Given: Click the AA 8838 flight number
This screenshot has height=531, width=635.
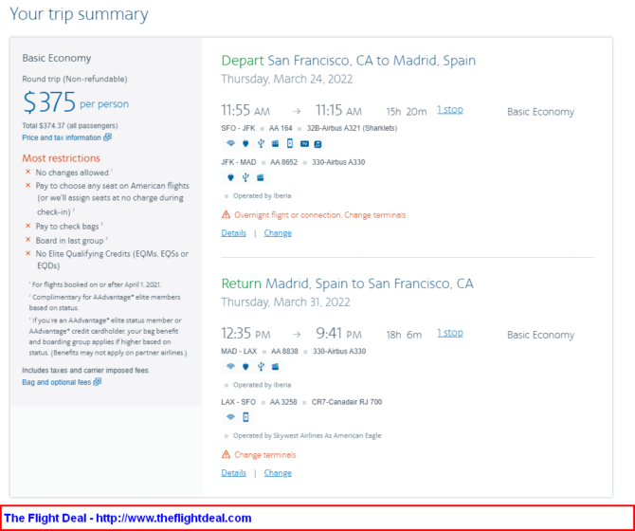Looking at the screenshot, I should (284, 351).
